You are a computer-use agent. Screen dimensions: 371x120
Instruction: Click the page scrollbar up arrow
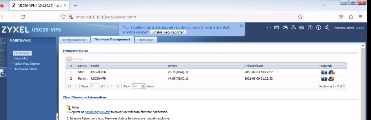[x=363, y=46]
